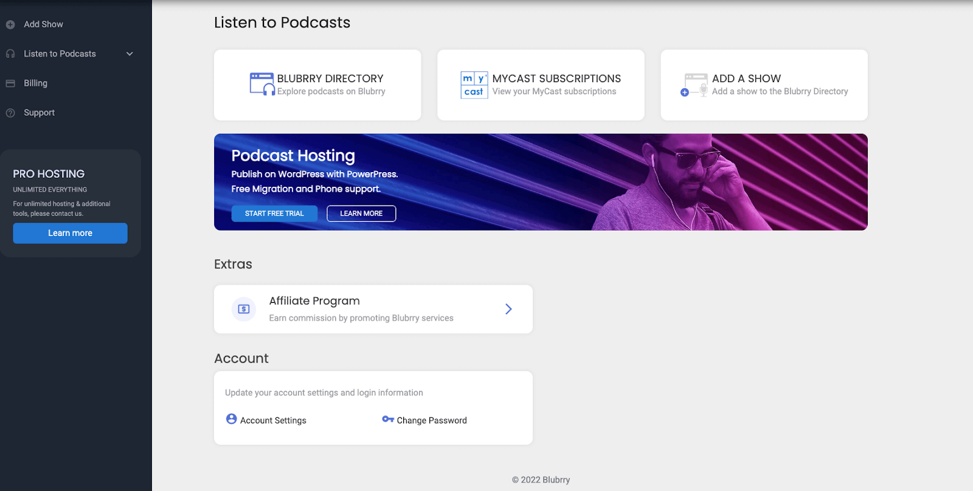This screenshot has height=491, width=973.
Task: Click the 'View your MyCast subscriptions' text
Action: tap(554, 91)
